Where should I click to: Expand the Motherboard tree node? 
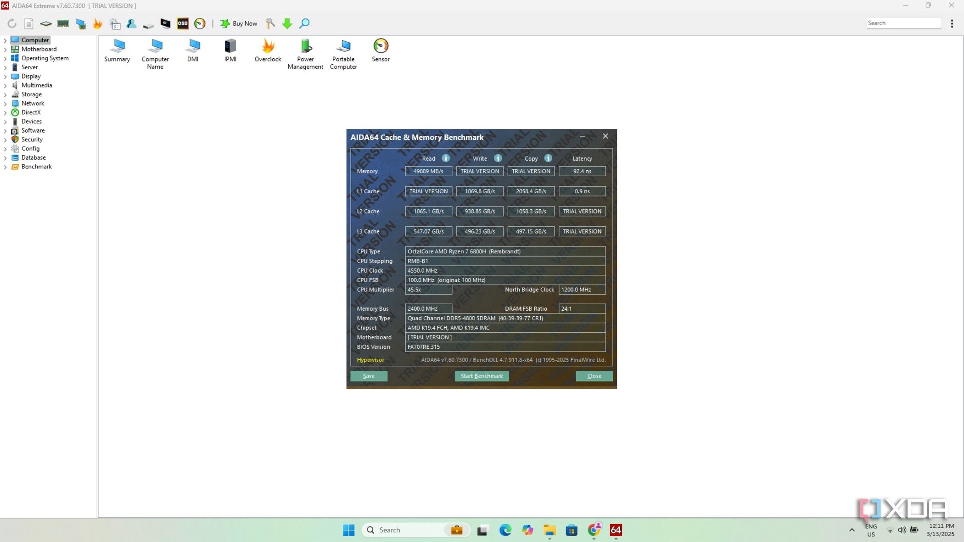point(5,50)
